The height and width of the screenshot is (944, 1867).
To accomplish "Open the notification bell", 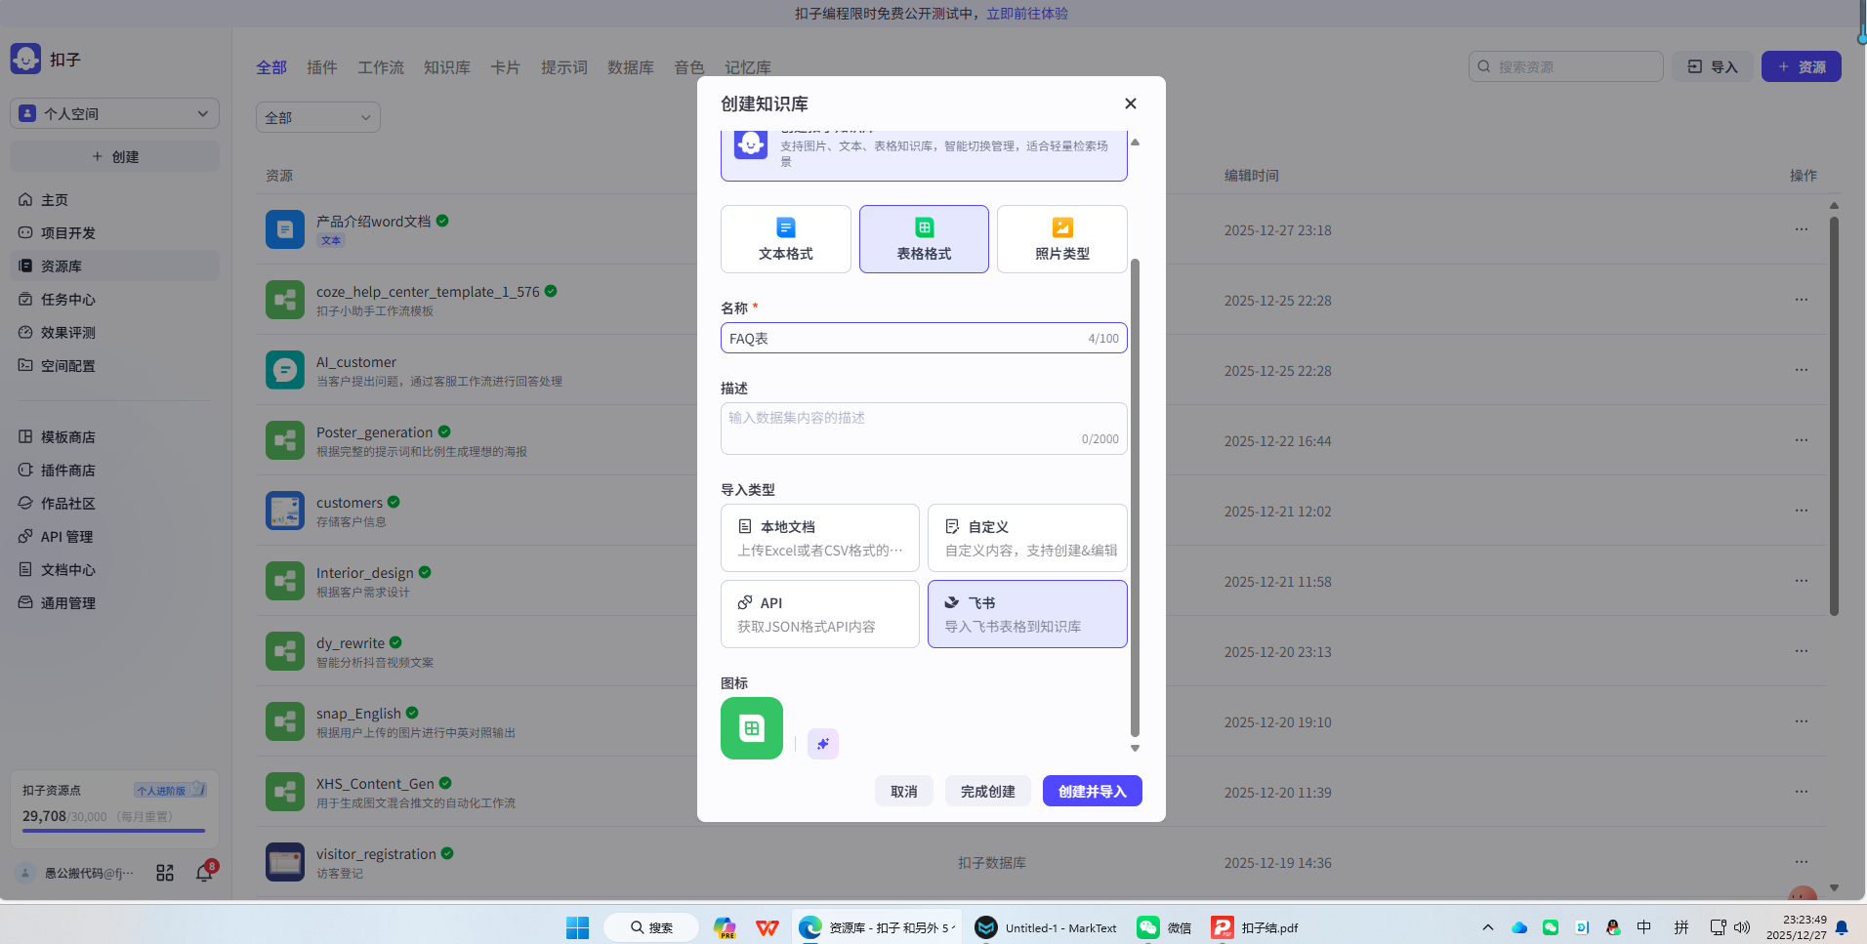I will pos(204,872).
